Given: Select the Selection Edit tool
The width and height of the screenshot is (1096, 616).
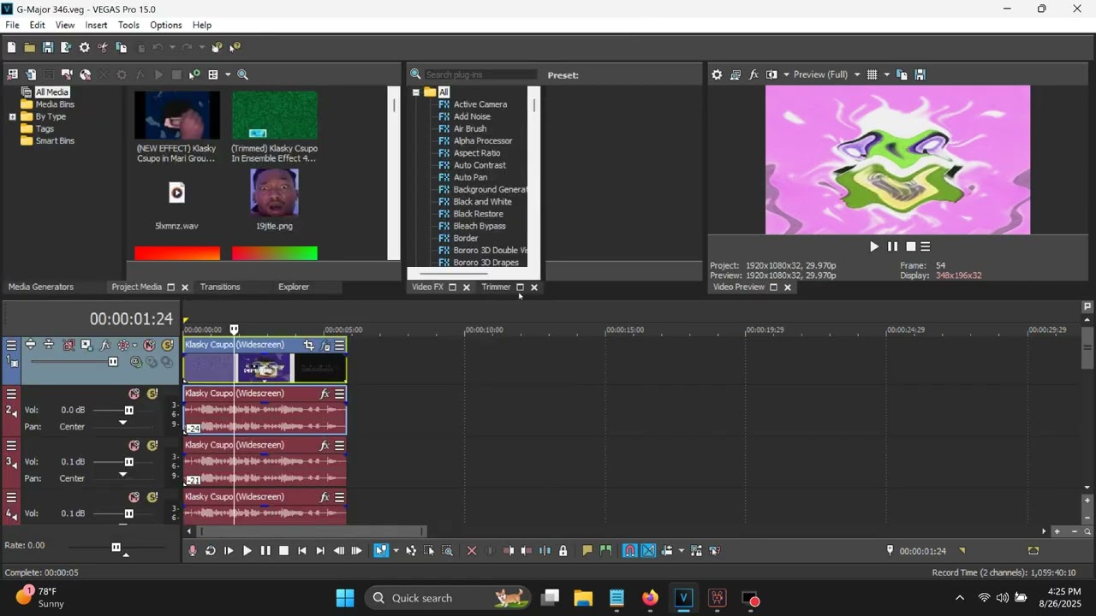Looking at the screenshot, I should (x=429, y=551).
